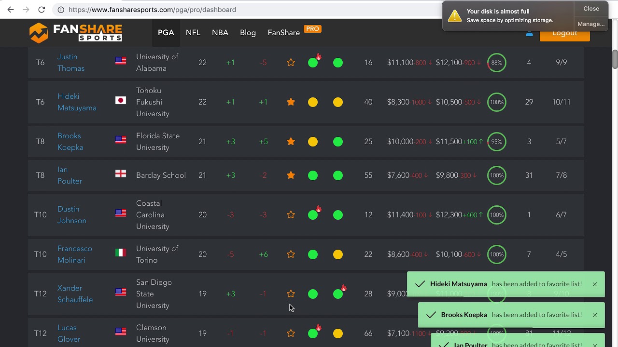The image size is (618, 347).
Task: Click Barclay School text
Action: click(161, 175)
